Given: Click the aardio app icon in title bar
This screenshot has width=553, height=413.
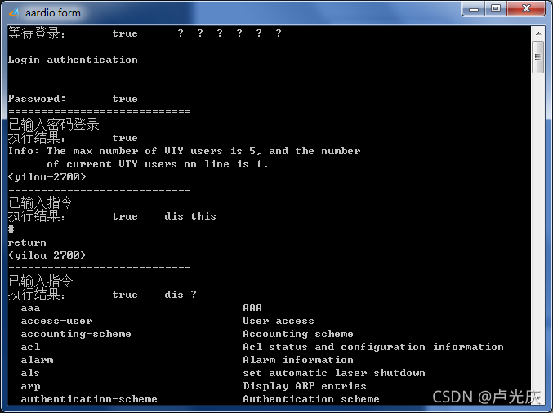Looking at the screenshot, I should coord(14,13).
